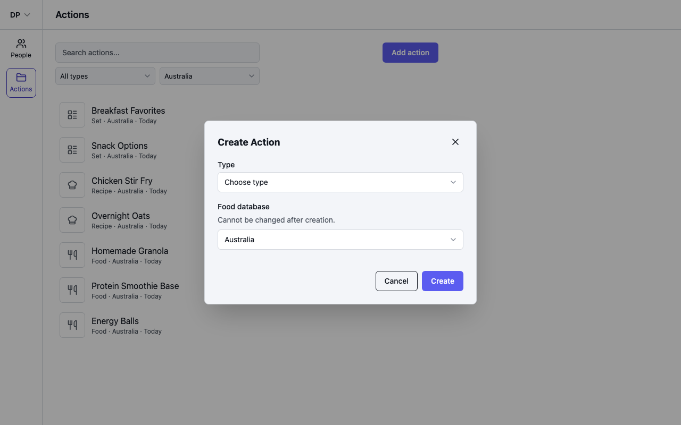
Task: Click the Energy Balls food icon
Action: 72,325
